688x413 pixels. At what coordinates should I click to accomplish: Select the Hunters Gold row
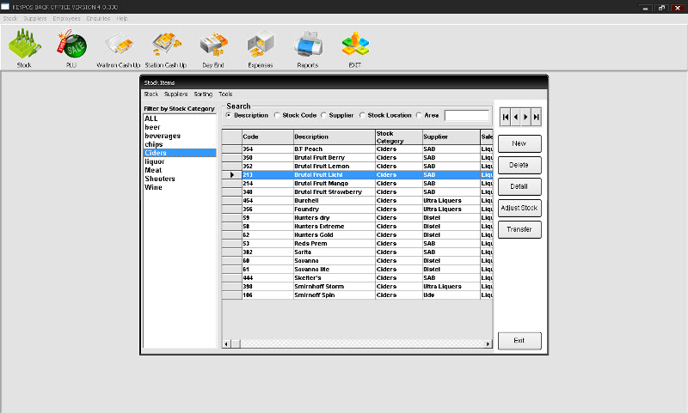(x=357, y=235)
